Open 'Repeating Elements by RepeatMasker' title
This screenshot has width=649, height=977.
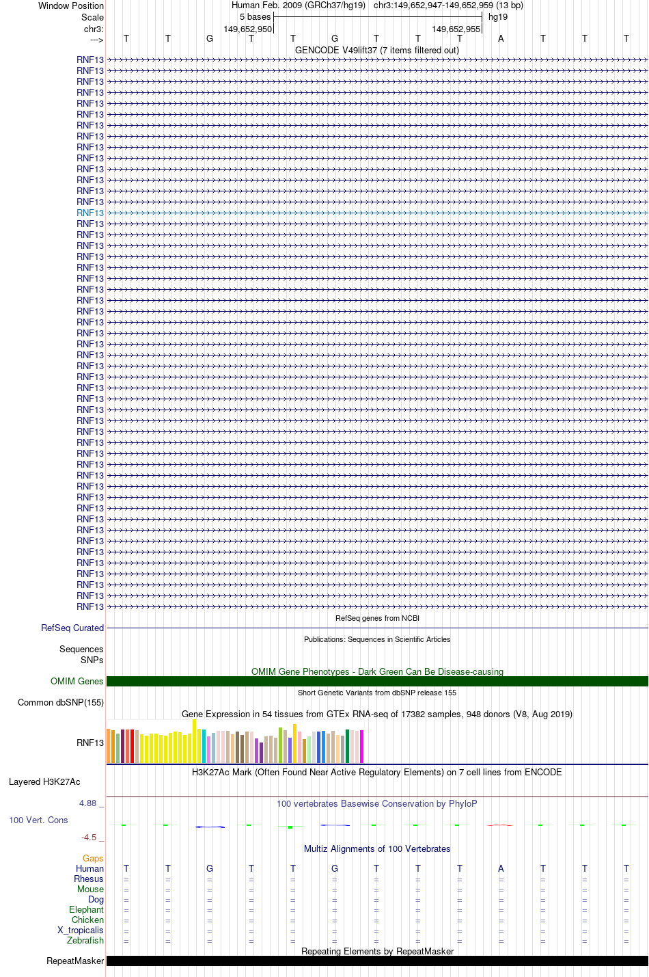pyautogui.click(x=377, y=951)
